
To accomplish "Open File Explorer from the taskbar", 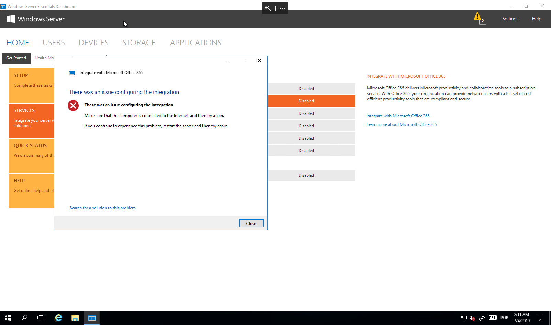I will pyautogui.click(x=75, y=318).
